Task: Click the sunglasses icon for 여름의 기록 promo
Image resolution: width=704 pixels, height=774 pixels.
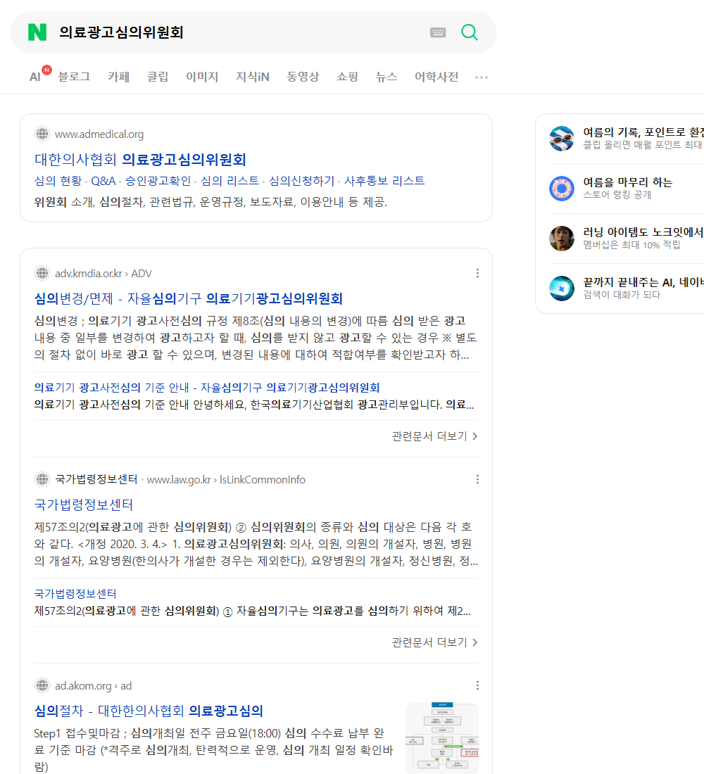Action: click(x=562, y=138)
